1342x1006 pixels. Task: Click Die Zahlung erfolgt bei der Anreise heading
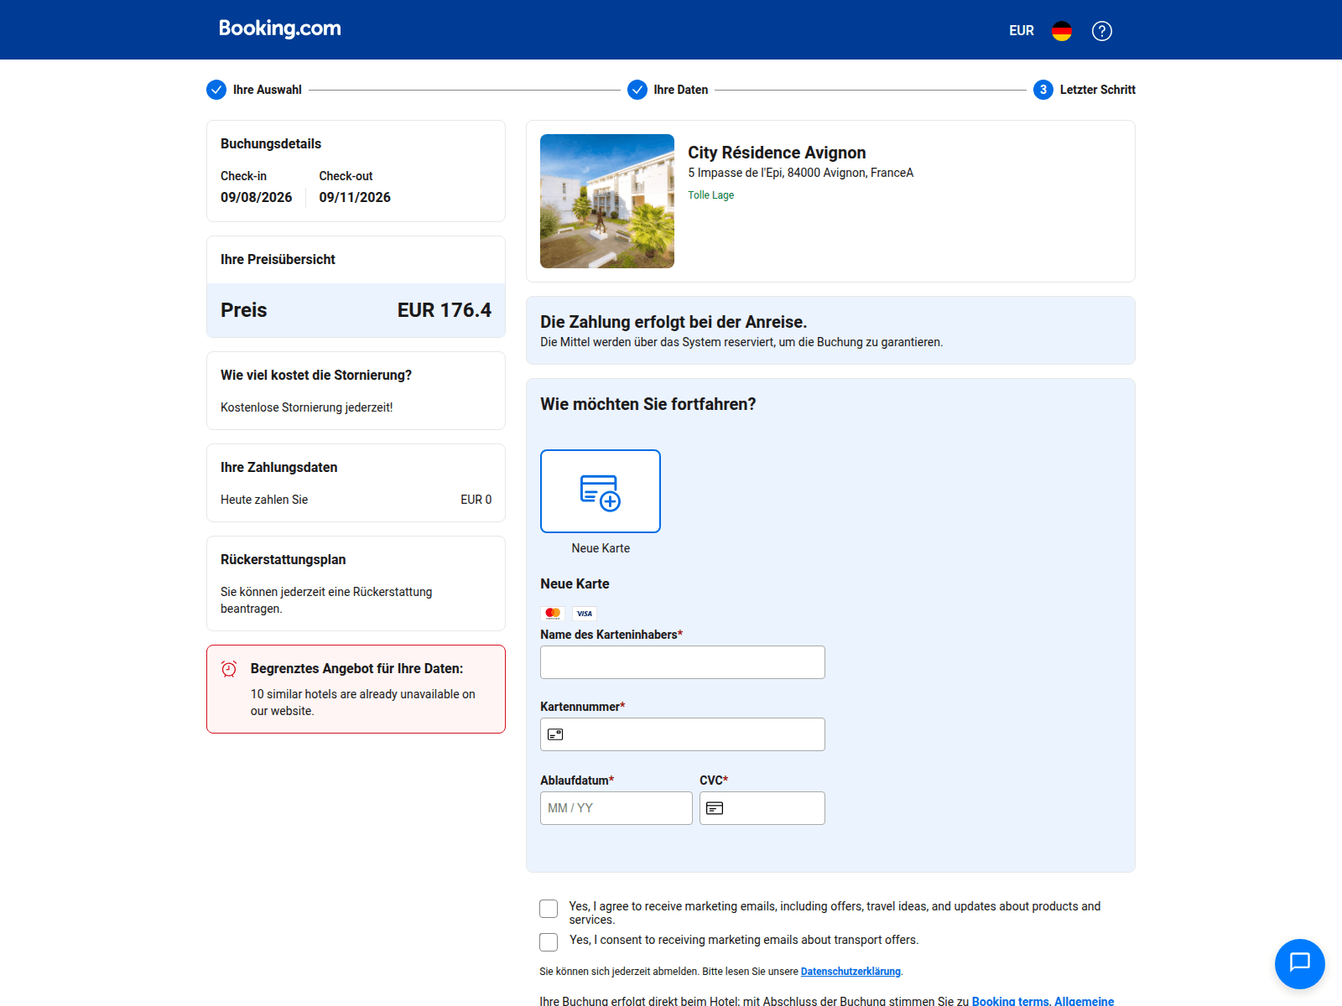(x=674, y=322)
